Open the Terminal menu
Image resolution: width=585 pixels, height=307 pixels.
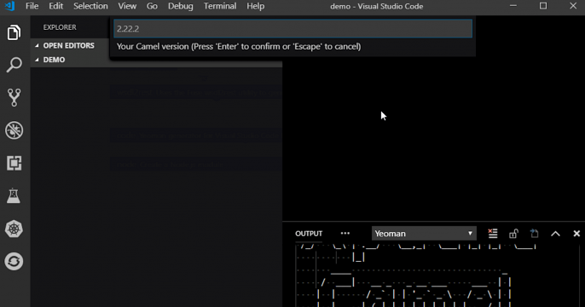(220, 6)
